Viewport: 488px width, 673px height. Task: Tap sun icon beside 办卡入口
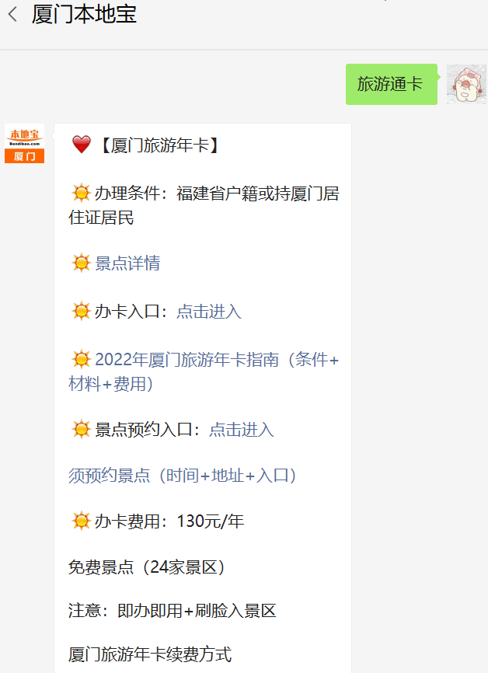click(x=81, y=311)
